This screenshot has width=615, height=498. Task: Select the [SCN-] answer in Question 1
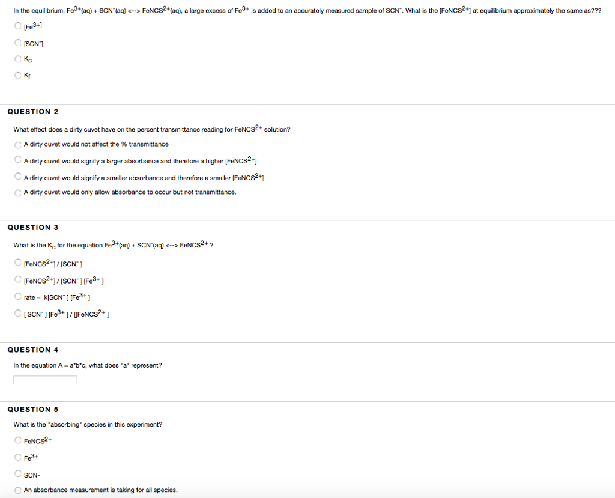click(x=18, y=43)
